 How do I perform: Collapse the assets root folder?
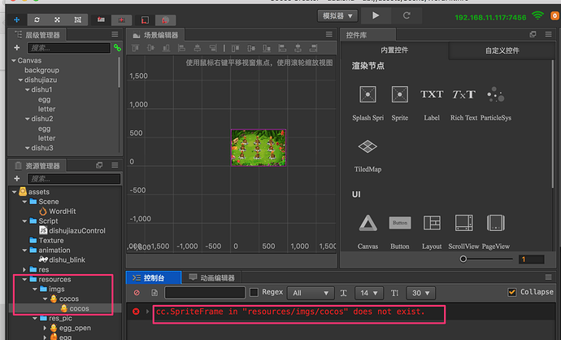[14, 192]
